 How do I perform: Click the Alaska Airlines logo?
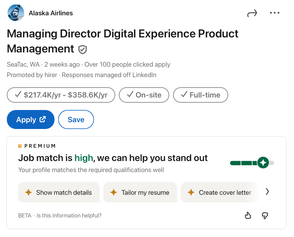(x=16, y=13)
